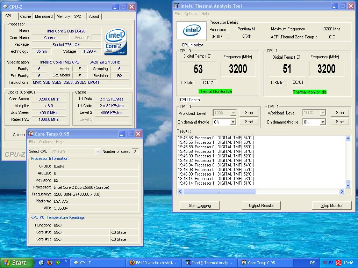Click the Intel logo in Thermal Analysis Tool
Screen dimensions: 358x268
[x=192, y=30]
